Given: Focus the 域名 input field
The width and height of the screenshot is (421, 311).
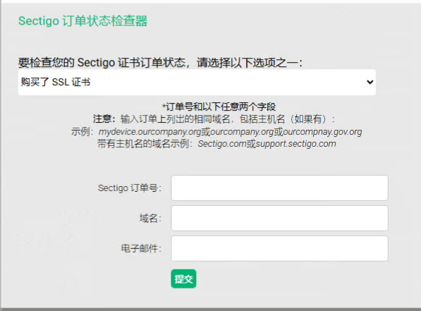Looking at the screenshot, I should [x=279, y=219].
